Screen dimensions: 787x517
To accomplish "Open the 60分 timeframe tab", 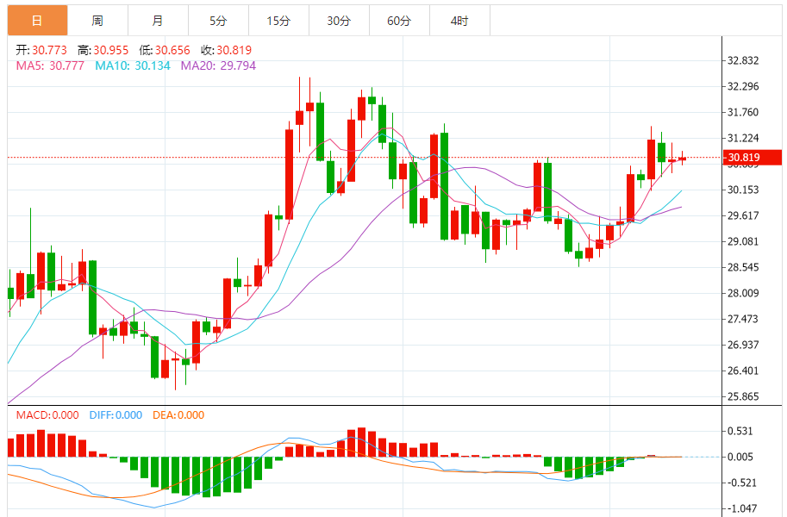I will [399, 21].
